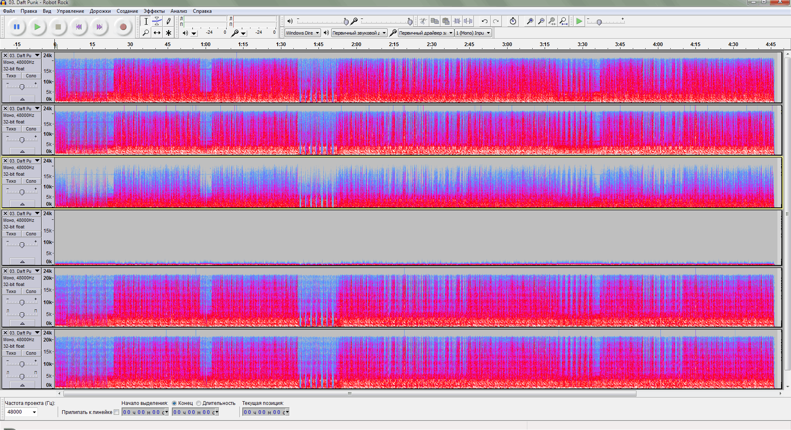The image size is (791, 430).
Task: Open output meter speaker dropdown arrow
Action: click(x=194, y=33)
